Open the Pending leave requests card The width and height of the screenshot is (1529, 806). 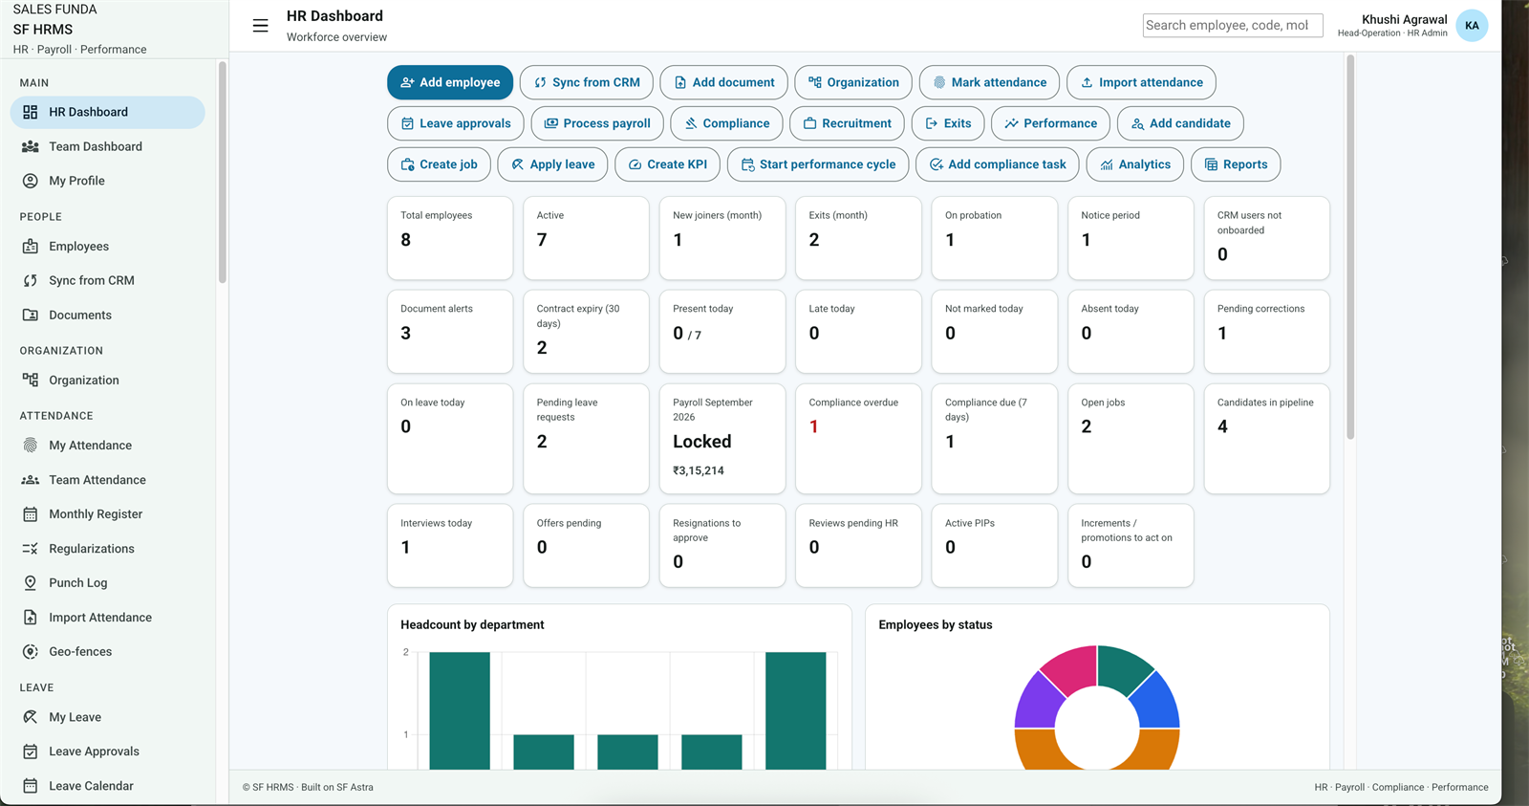pyautogui.click(x=586, y=439)
